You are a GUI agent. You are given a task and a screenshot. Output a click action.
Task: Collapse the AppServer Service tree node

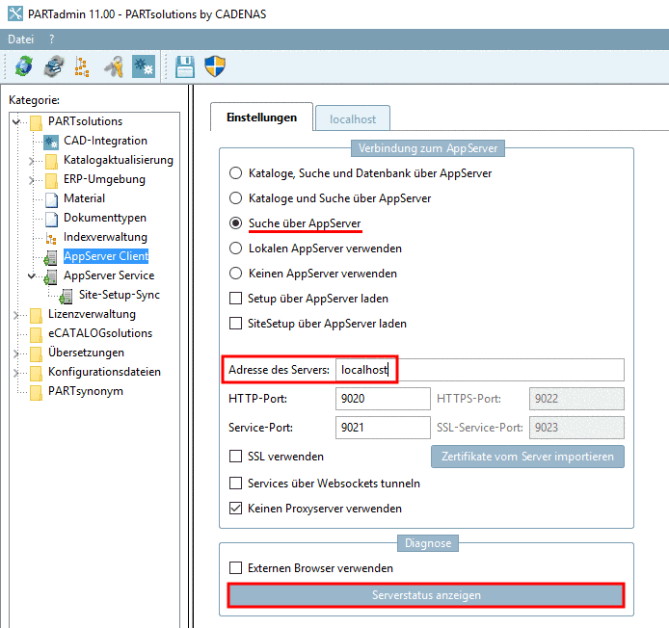(x=31, y=276)
